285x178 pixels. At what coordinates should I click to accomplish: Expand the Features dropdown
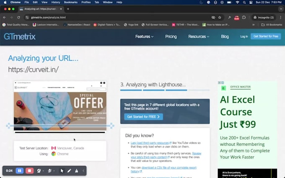click(144, 36)
